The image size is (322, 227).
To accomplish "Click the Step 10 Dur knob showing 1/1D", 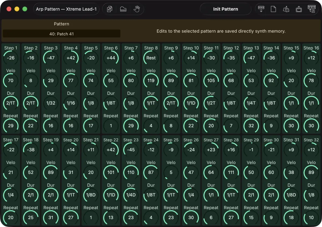I will point(191,103).
